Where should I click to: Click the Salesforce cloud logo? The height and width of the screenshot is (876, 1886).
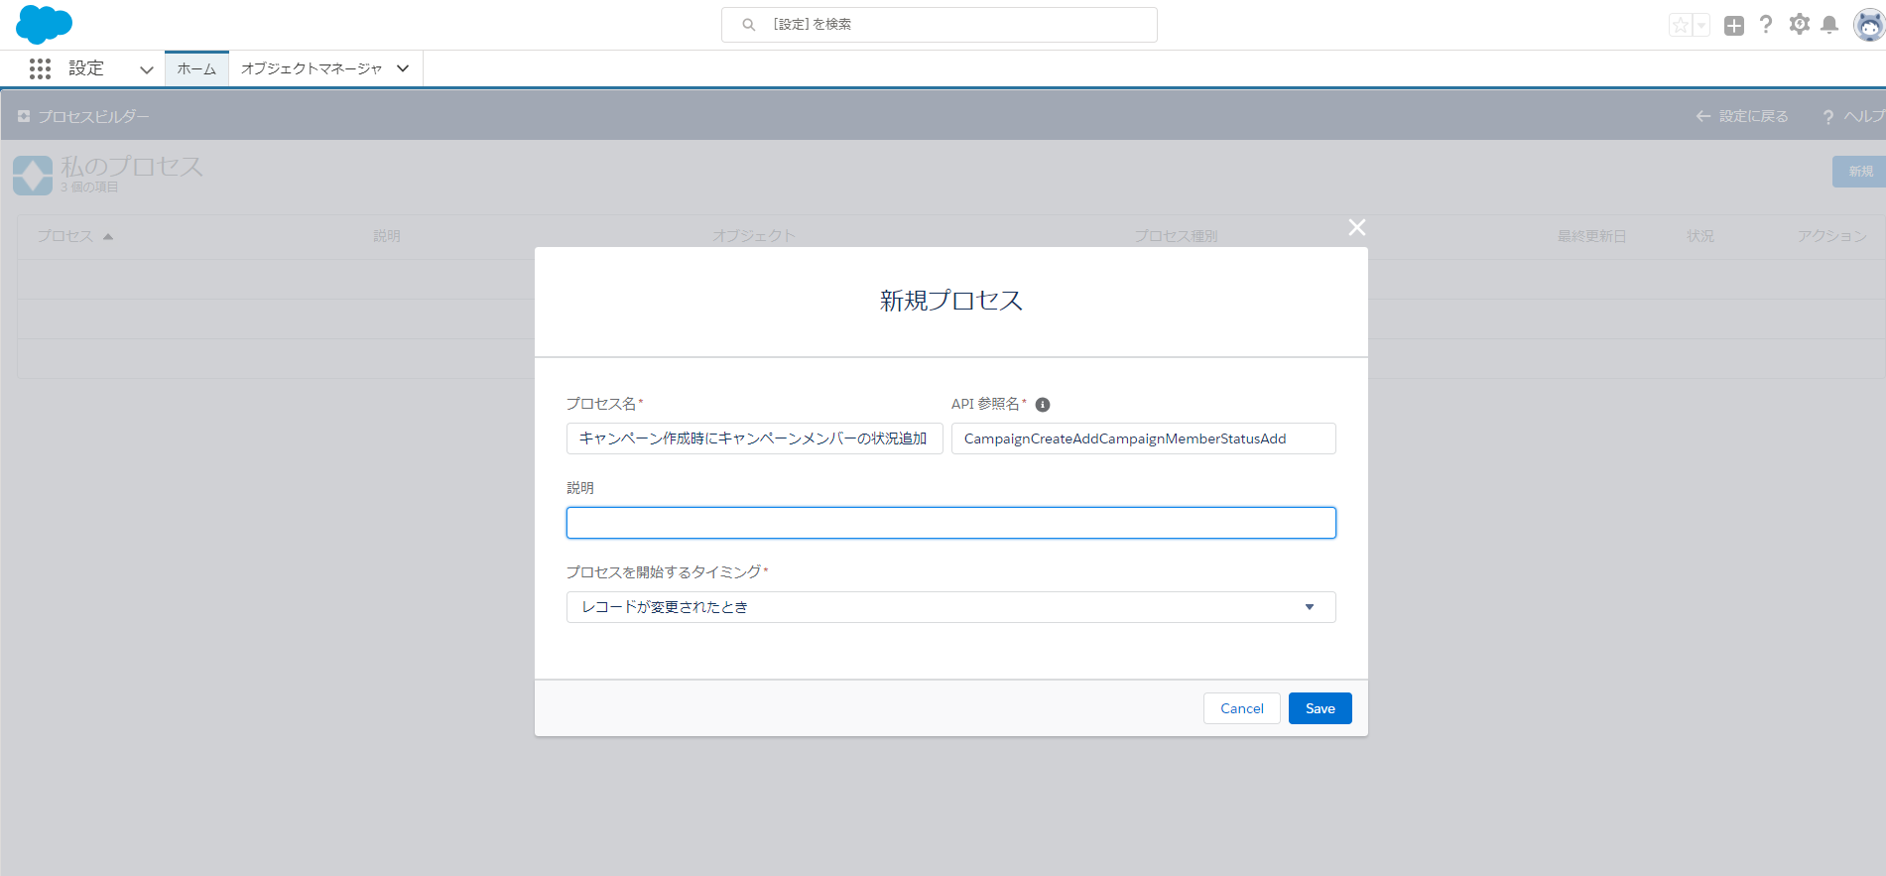pyautogui.click(x=44, y=24)
